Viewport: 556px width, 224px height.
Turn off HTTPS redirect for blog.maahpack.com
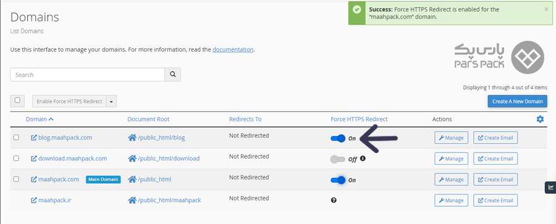(337, 138)
